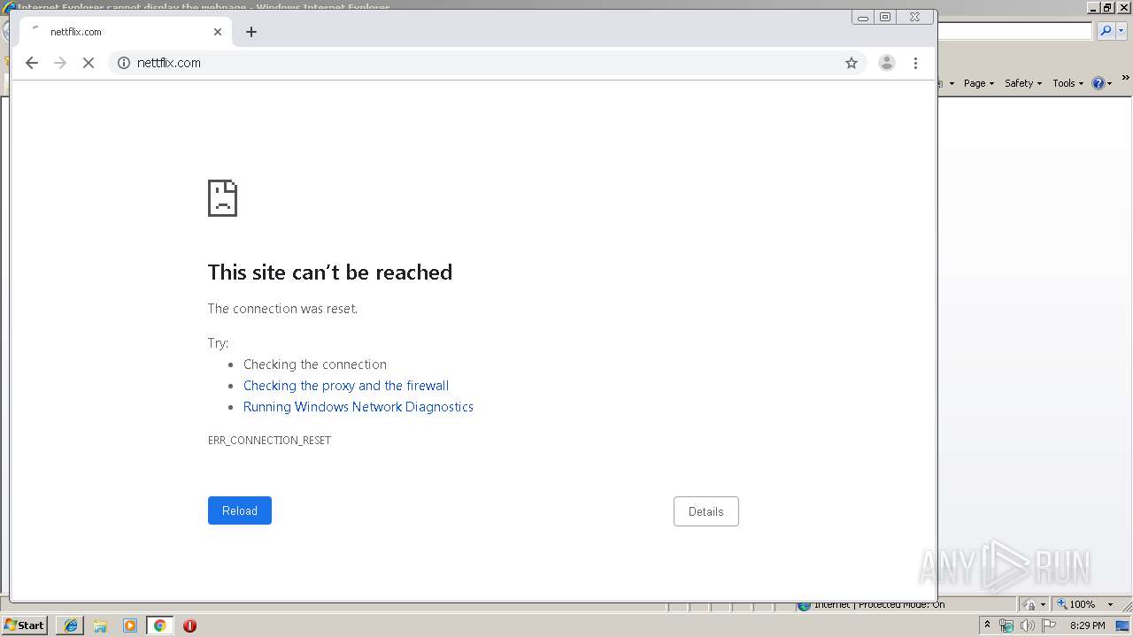
Task: Minimize the Chrome window
Action: [x=863, y=17]
